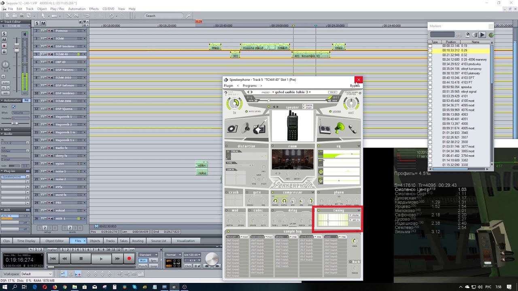Tick the checkbox for marker 0:32
Viewport: 518px width, 291px height.
tap(430, 55)
